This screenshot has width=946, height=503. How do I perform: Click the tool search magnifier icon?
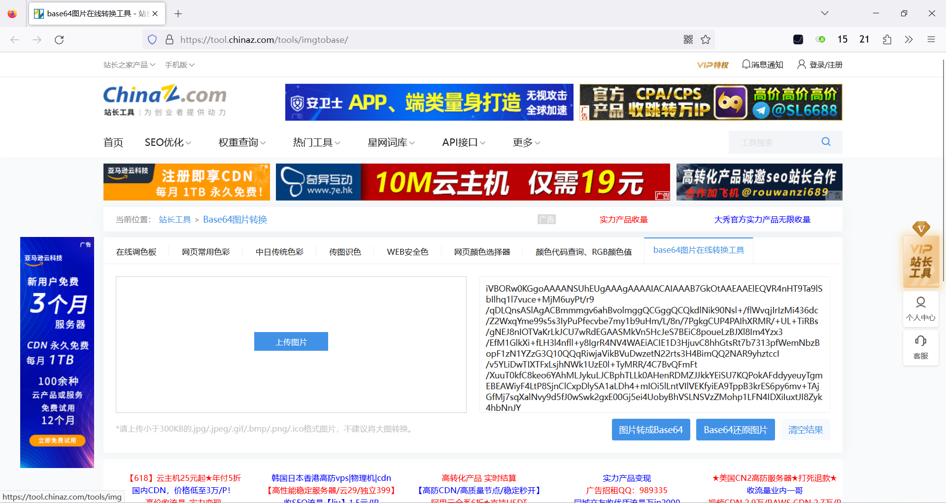click(x=826, y=142)
